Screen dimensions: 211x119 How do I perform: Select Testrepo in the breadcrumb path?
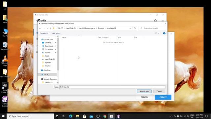pyautogui.click(x=101, y=28)
